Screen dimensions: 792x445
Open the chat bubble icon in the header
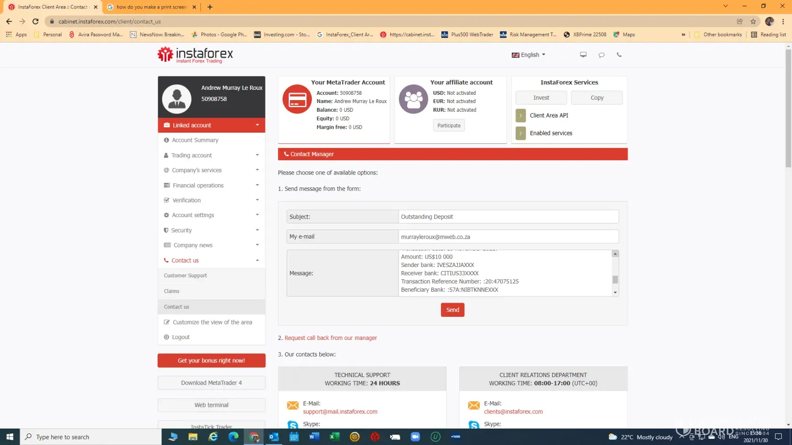point(601,55)
